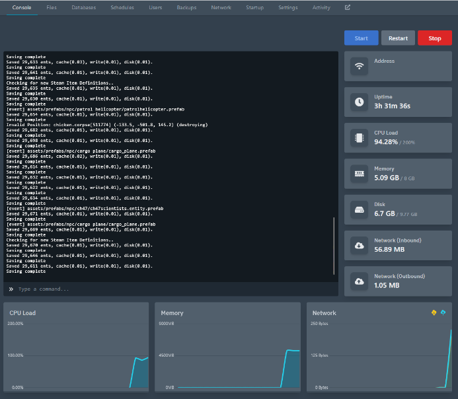Click the yellow inbound legend icon in Network chart
The height and width of the screenshot is (399, 458).
click(x=434, y=312)
